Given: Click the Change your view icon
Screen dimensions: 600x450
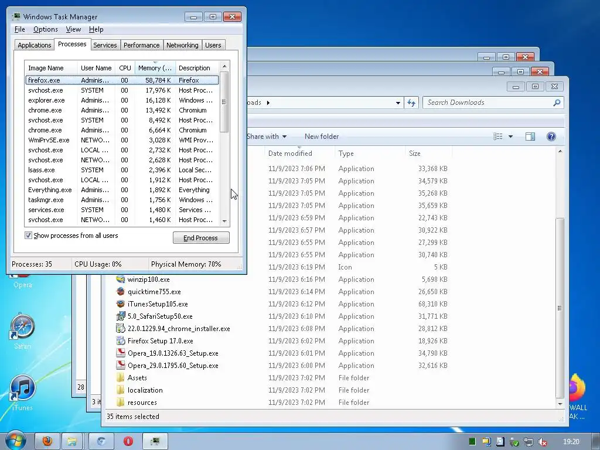Looking at the screenshot, I should tap(498, 136).
